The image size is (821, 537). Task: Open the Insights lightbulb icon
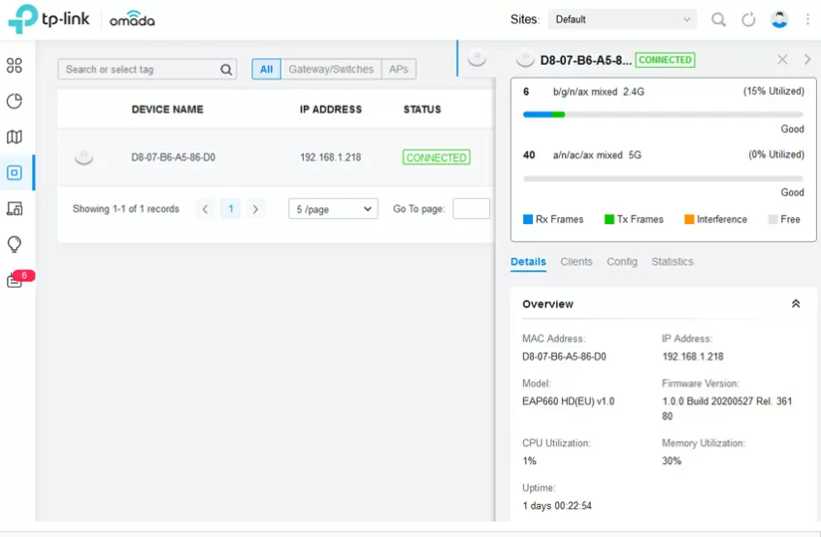pos(15,244)
